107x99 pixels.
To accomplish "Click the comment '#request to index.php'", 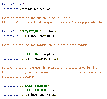I will point(18,77).
